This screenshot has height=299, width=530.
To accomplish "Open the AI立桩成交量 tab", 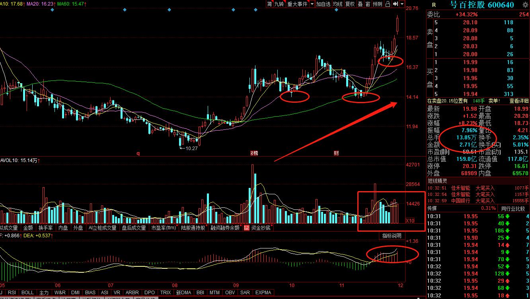I will pyautogui.click(x=103, y=228).
